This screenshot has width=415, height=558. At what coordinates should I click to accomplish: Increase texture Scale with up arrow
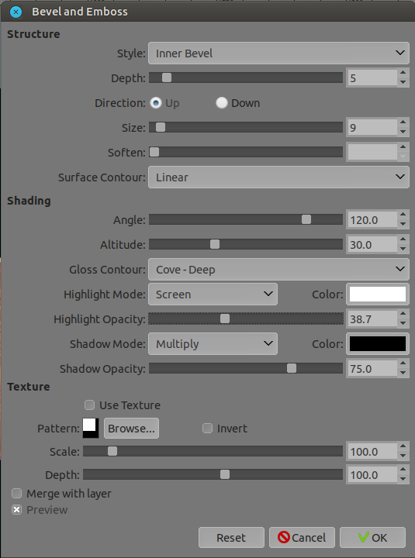[403, 446]
